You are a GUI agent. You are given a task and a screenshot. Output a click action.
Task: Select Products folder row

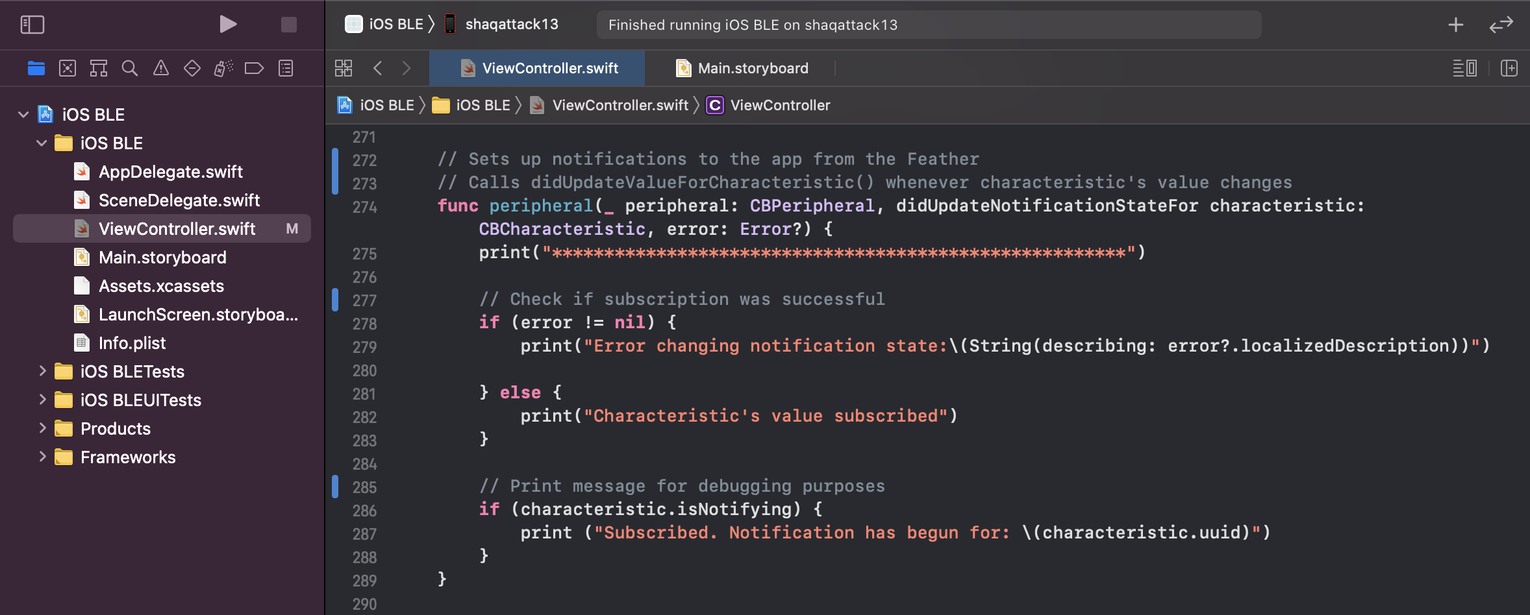(x=162, y=429)
